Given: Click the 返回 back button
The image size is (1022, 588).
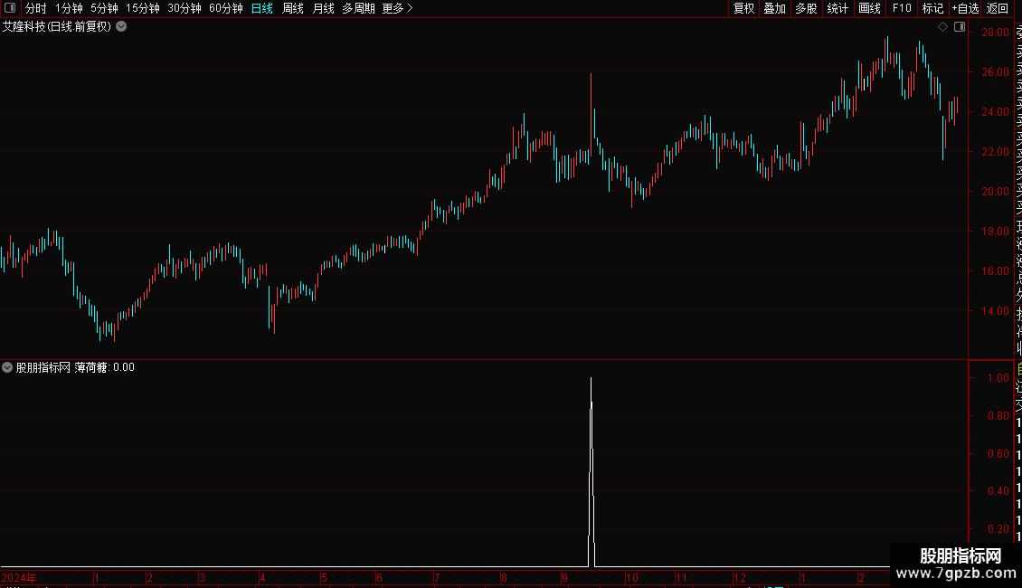Looking at the screenshot, I should click(998, 8).
